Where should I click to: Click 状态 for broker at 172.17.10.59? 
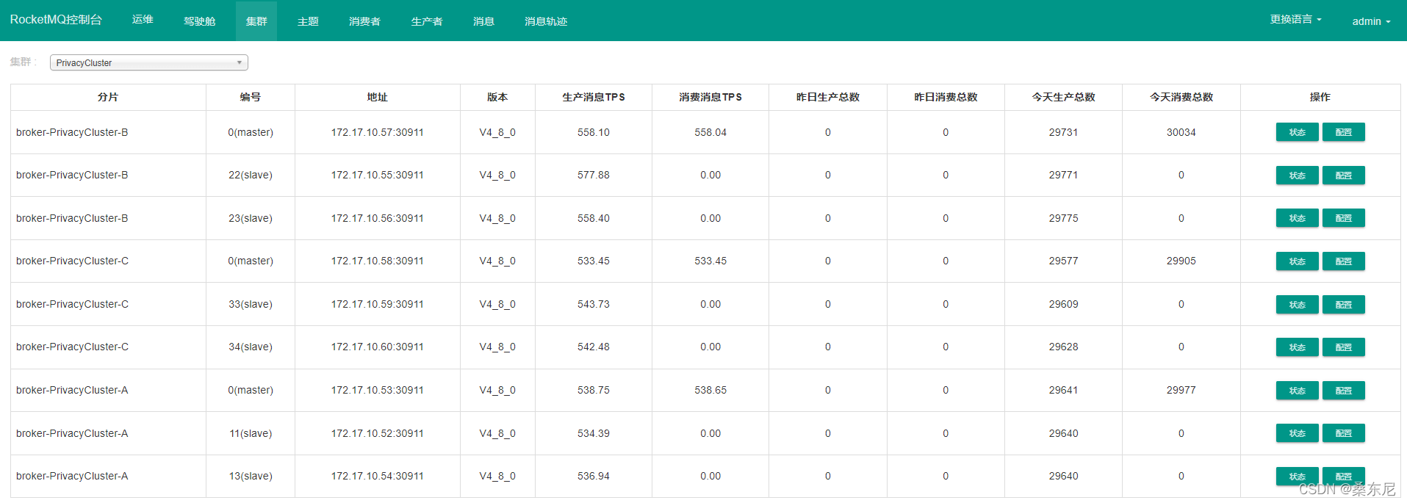(x=1297, y=305)
